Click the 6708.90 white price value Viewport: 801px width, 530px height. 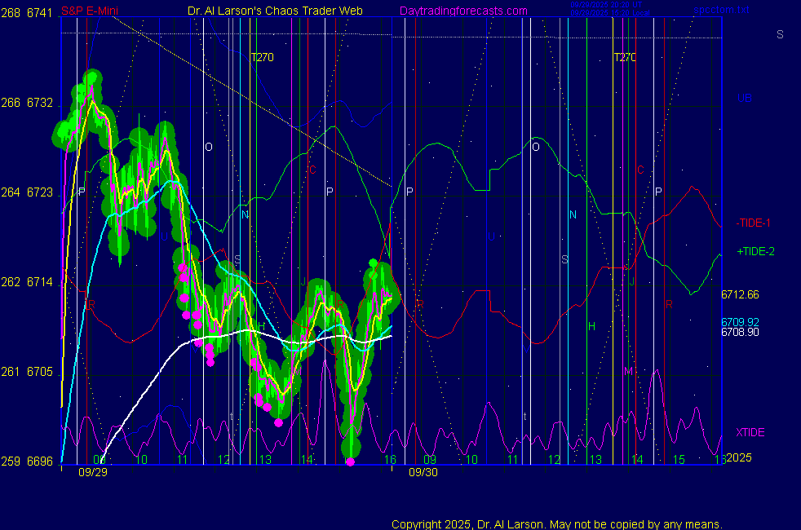[740, 333]
